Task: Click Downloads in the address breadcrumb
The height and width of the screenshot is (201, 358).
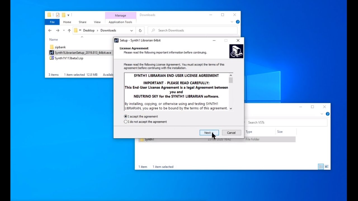Action: click(x=108, y=30)
